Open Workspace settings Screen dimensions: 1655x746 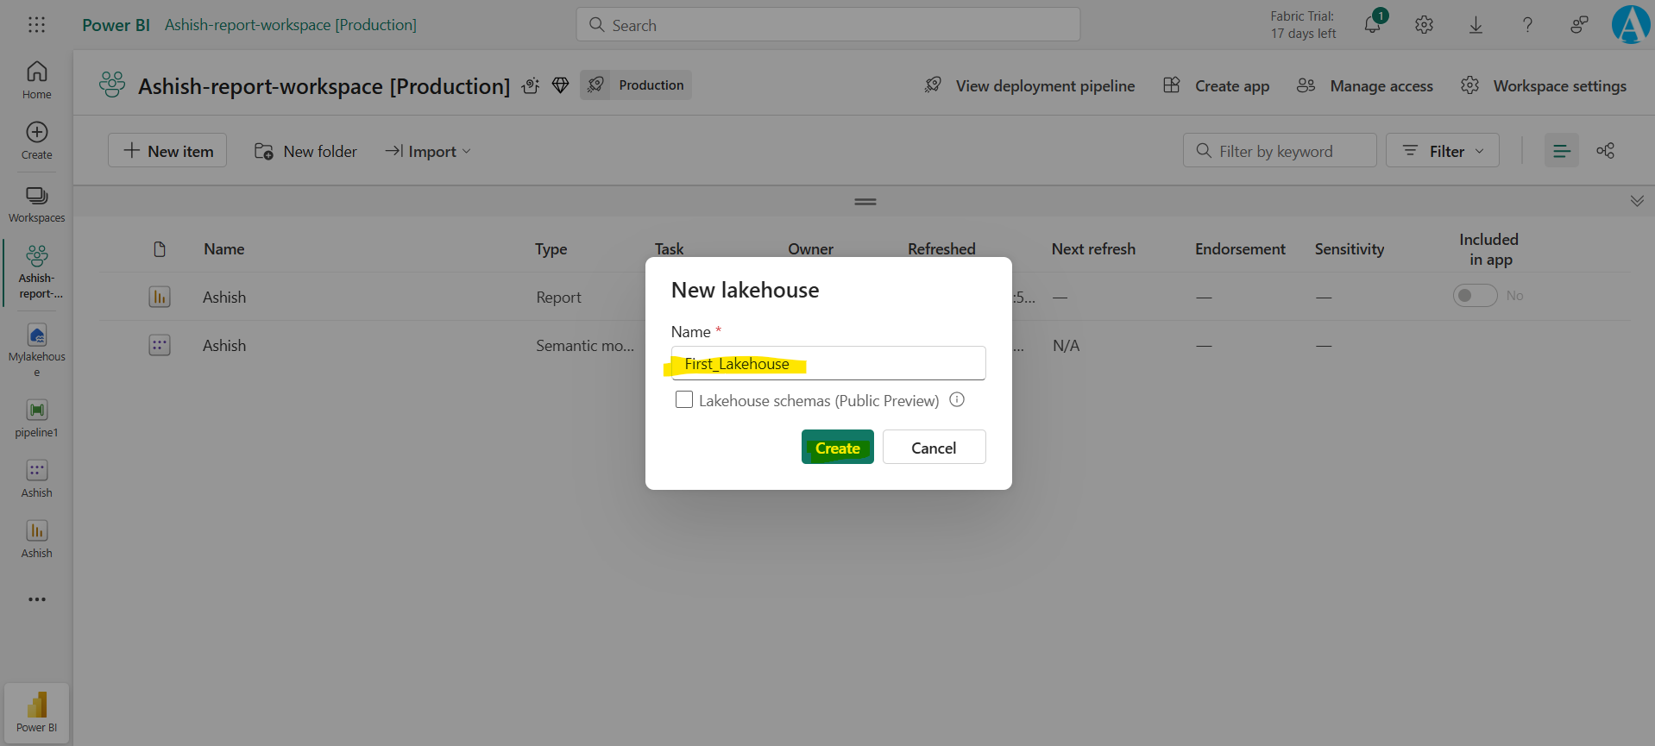point(1544,85)
